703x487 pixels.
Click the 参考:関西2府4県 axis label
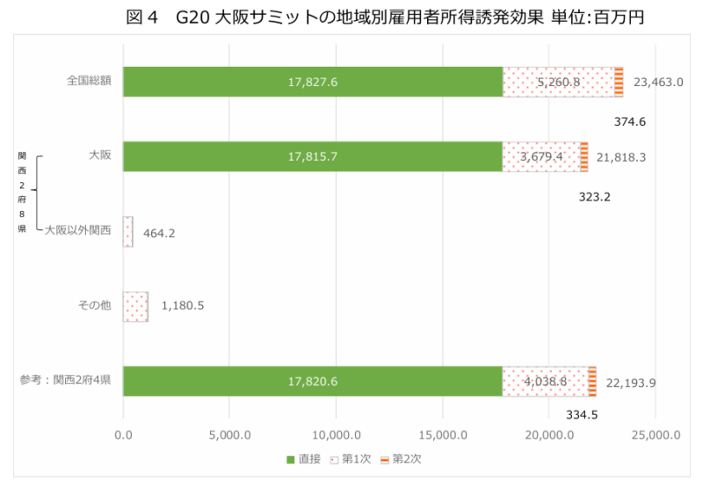click(x=66, y=381)
